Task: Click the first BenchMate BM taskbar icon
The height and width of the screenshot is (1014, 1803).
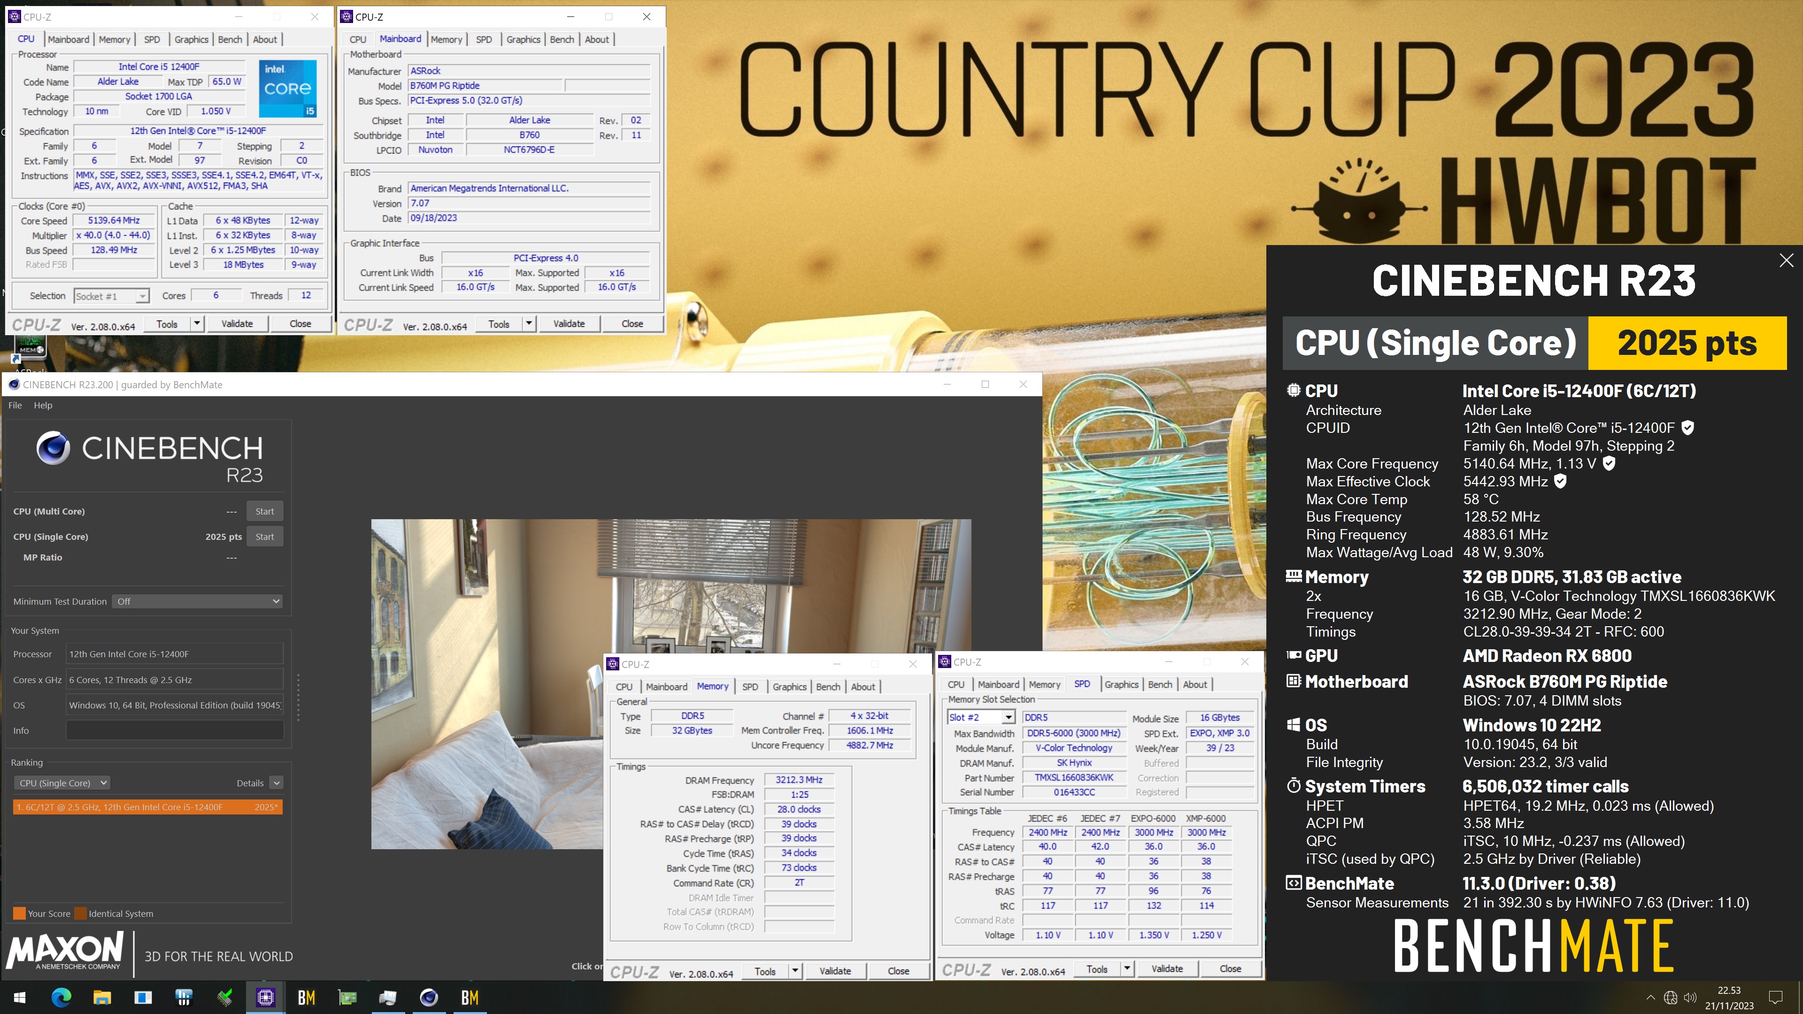Action: [x=307, y=997]
